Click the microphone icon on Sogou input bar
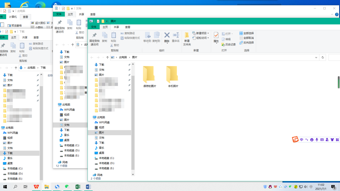Image resolution: width=340 pixels, height=191 pixels. tap(317, 140)
